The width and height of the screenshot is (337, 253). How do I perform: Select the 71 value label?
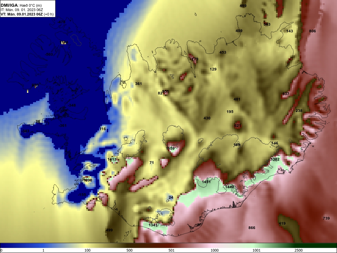pos(152,163)
